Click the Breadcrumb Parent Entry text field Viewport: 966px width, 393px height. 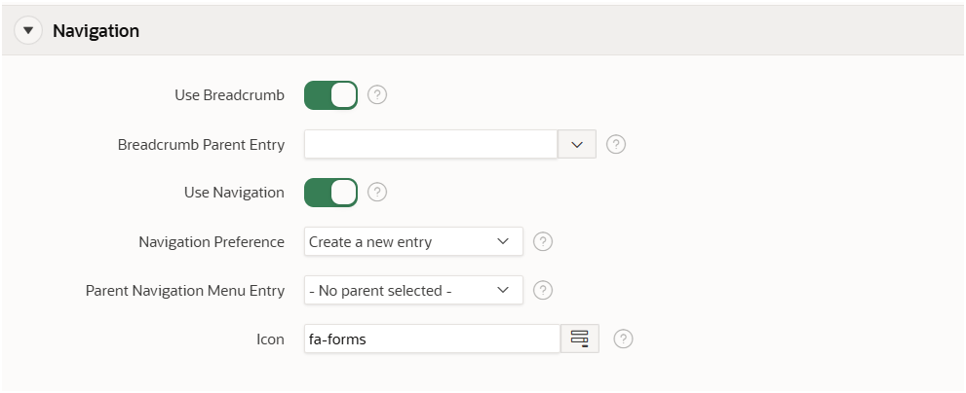pos(431,144)
